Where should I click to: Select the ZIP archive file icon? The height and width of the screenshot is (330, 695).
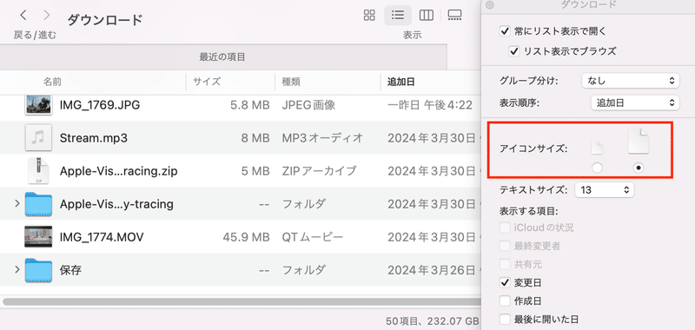(38, 170)
